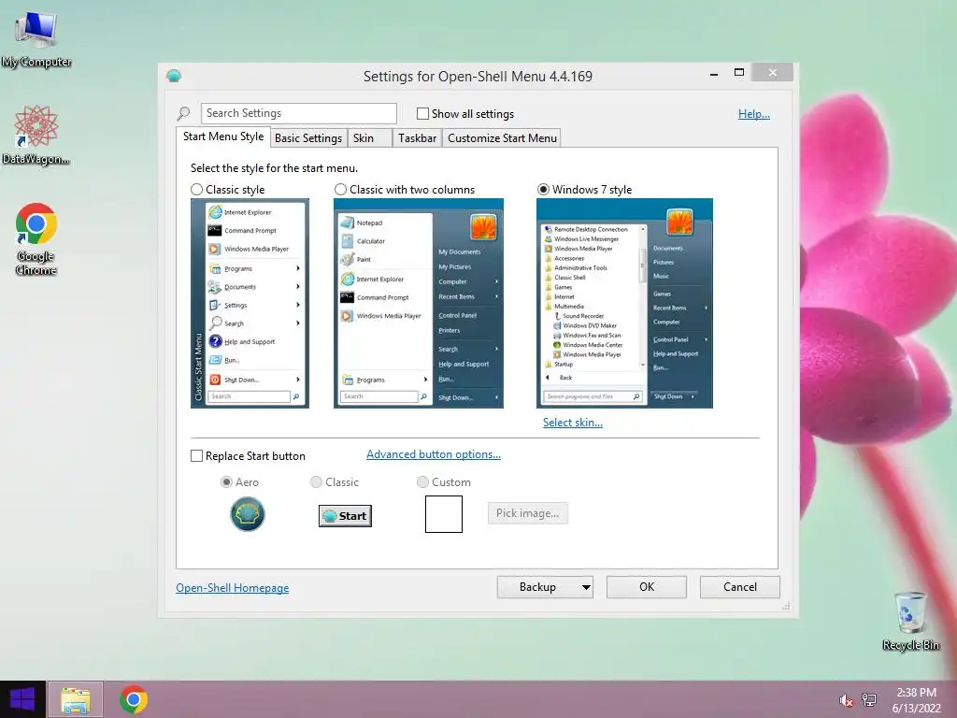Open Chrome from the taskbar
Screen dimensions: 957x718
133,699
